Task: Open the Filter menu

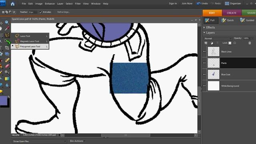Action: click(78, 4)
